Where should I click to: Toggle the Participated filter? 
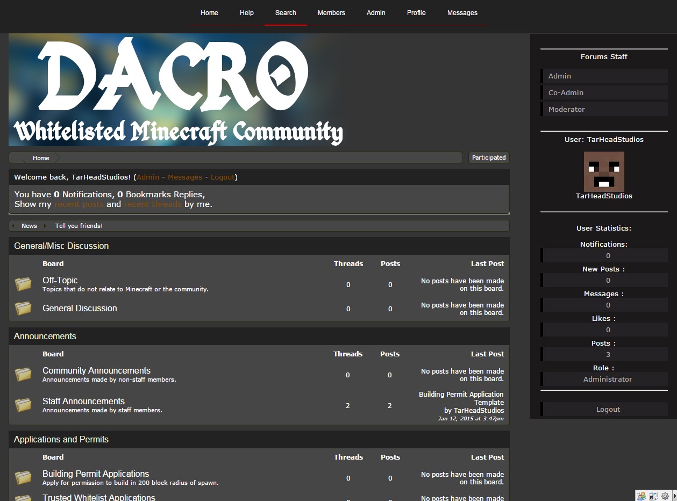coord(488,158)
